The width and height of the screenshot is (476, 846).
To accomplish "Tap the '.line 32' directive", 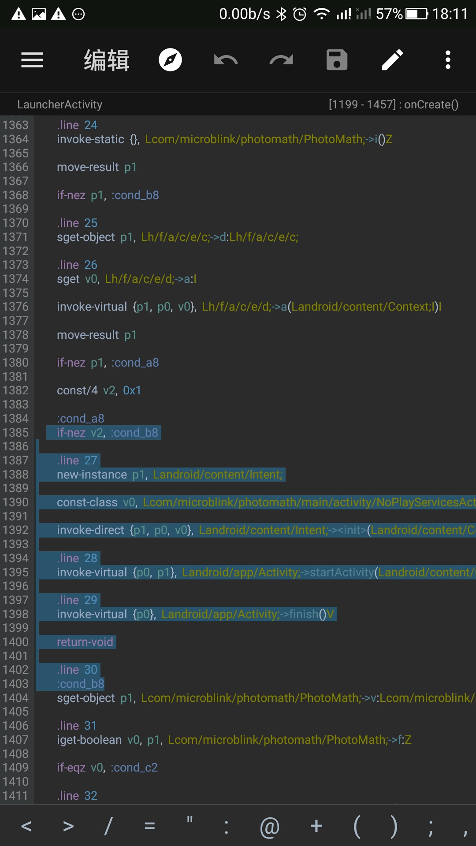I will (77, 796).
